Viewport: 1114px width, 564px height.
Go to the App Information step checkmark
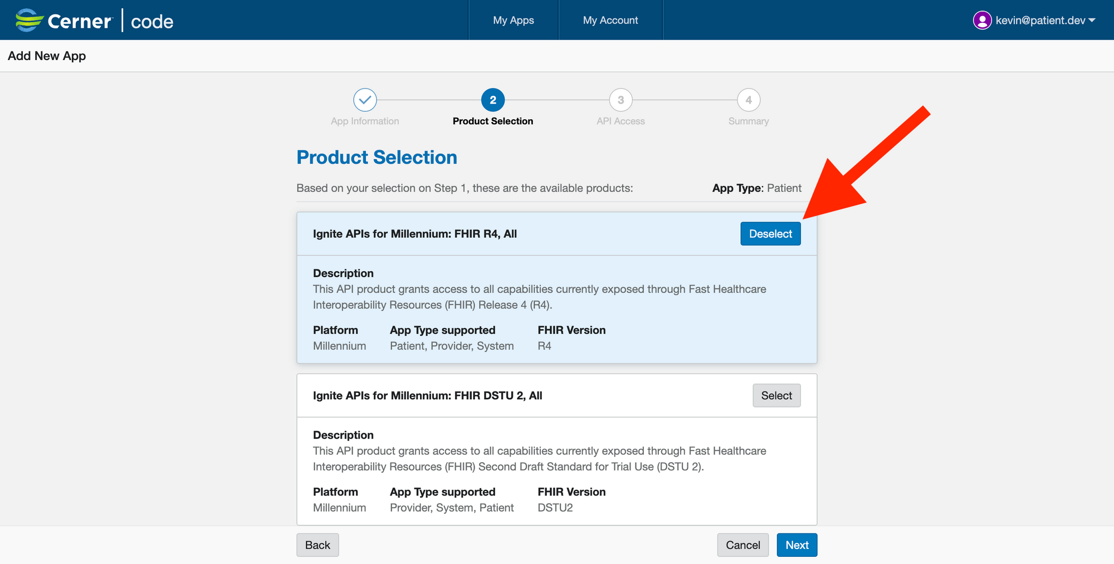pyautogui.click(x=365, y=100)
